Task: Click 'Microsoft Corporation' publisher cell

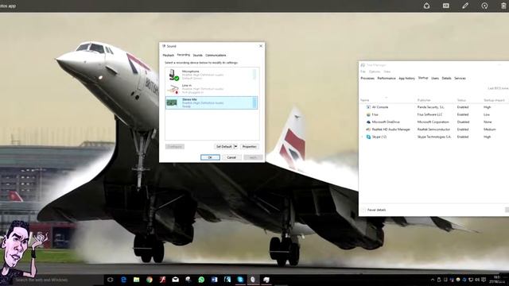Action: tap(433, 122)
